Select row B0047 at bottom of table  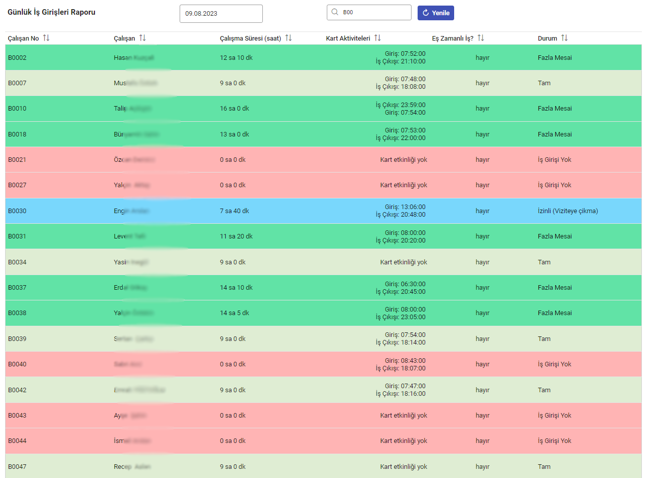(17, 467)
